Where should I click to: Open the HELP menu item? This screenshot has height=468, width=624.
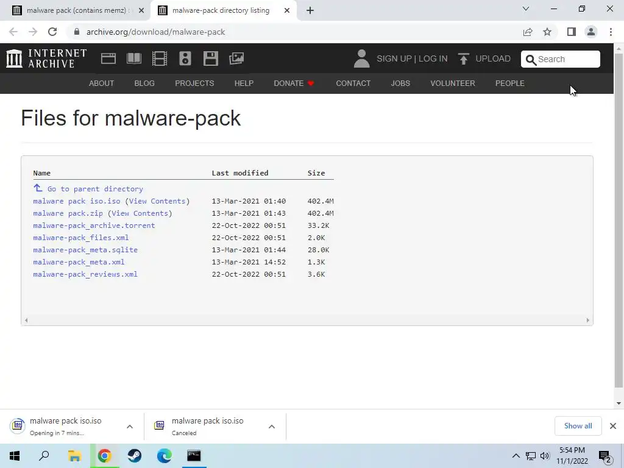[244, 83]
